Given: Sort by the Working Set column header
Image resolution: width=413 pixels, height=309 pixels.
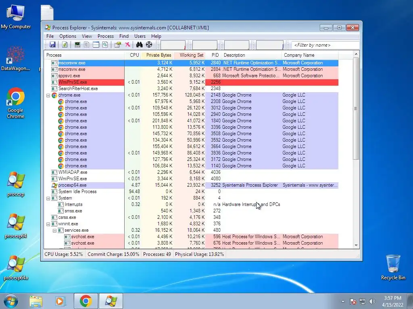Looking at the screenshot, I should point(190,55).
